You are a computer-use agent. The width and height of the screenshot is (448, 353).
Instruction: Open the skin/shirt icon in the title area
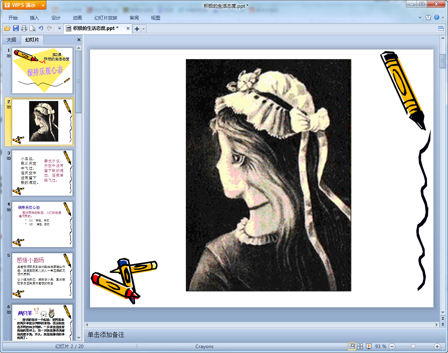(x=428, y=17)
